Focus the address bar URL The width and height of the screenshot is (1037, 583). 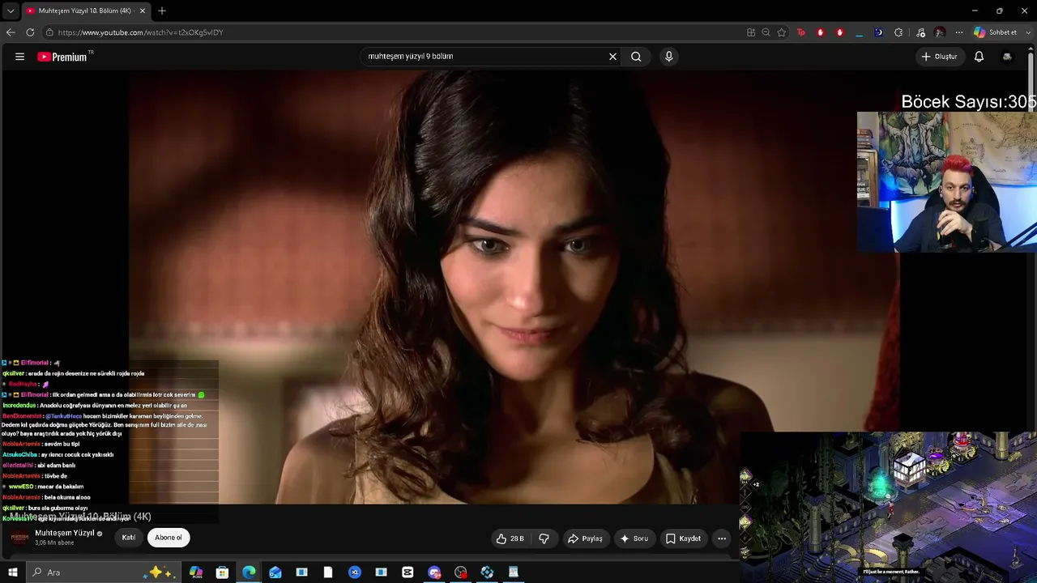(x=141, y=32)
